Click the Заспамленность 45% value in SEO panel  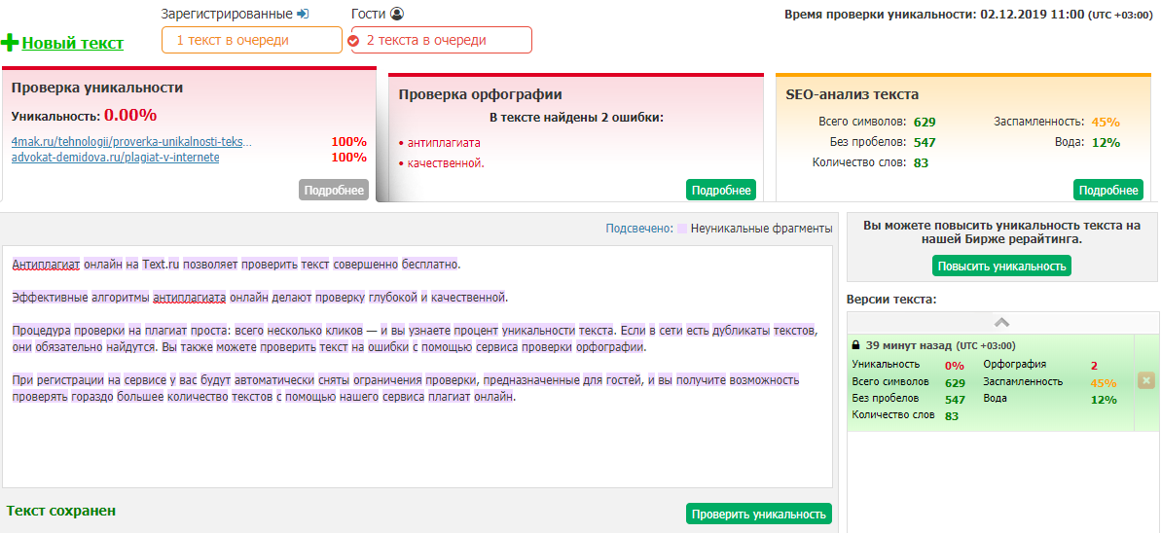1105,123
